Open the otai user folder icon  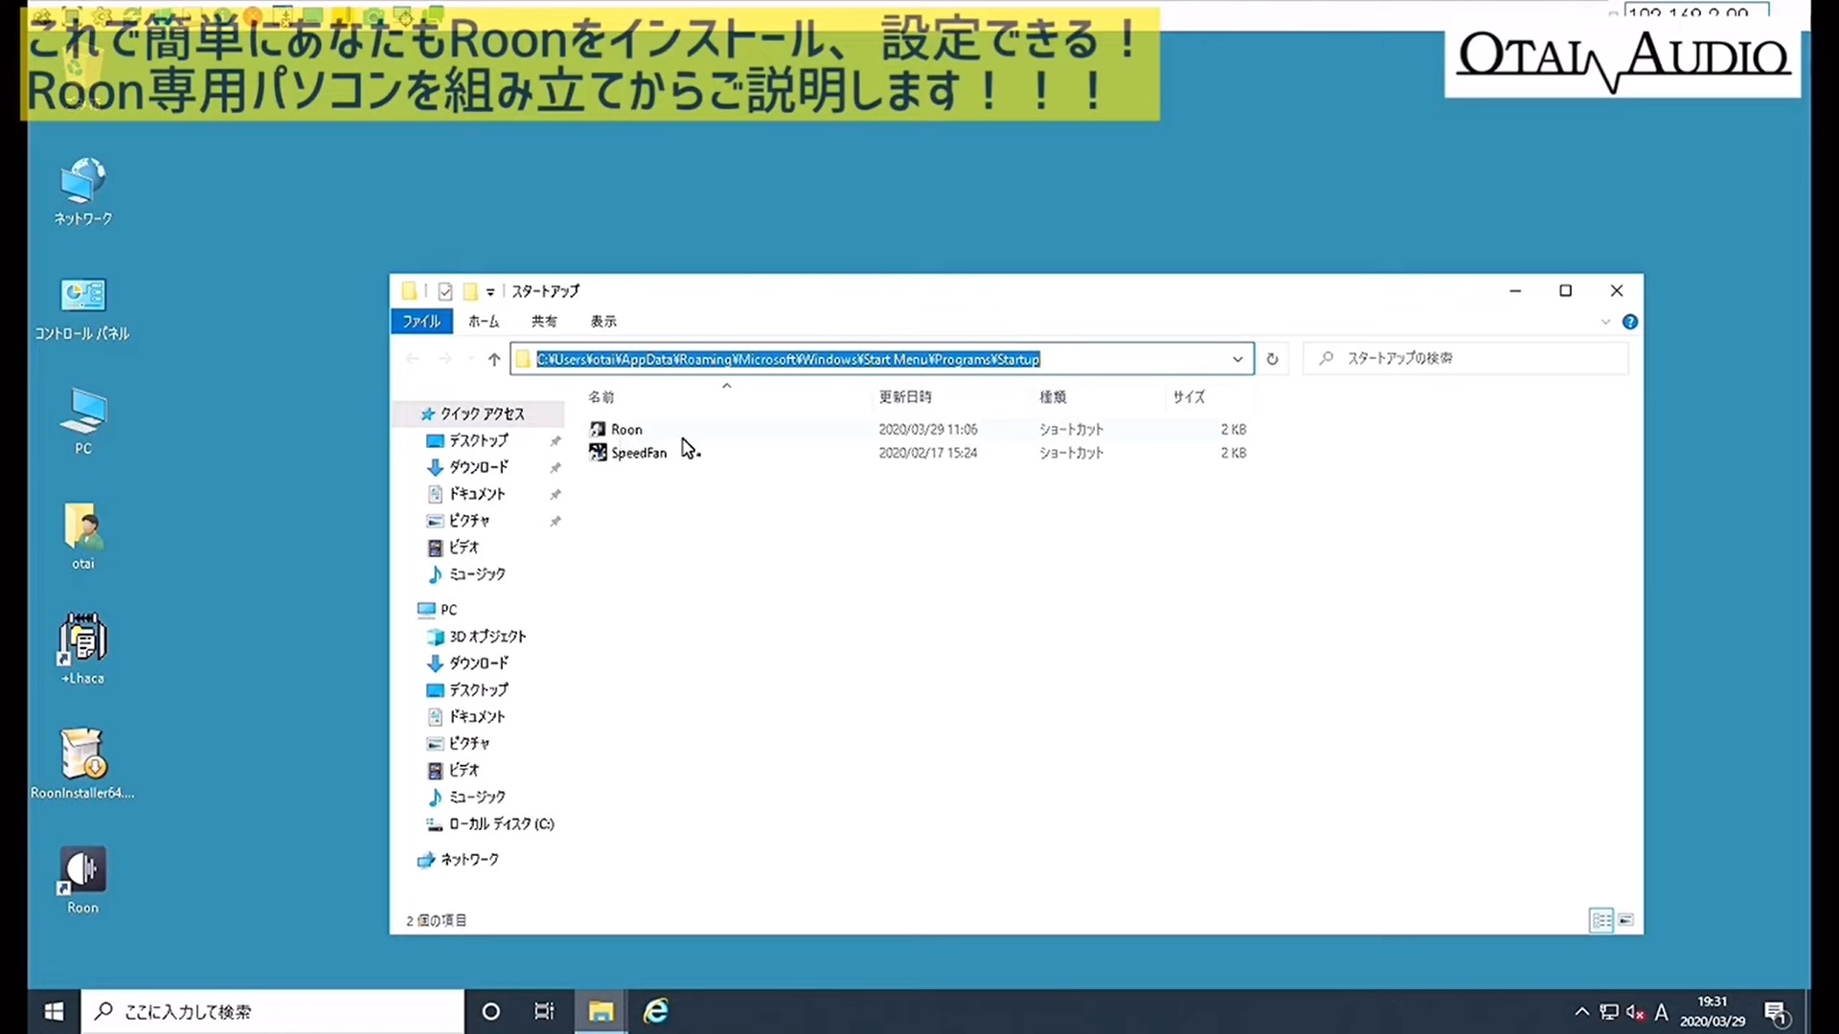click(x=82, y=536)
